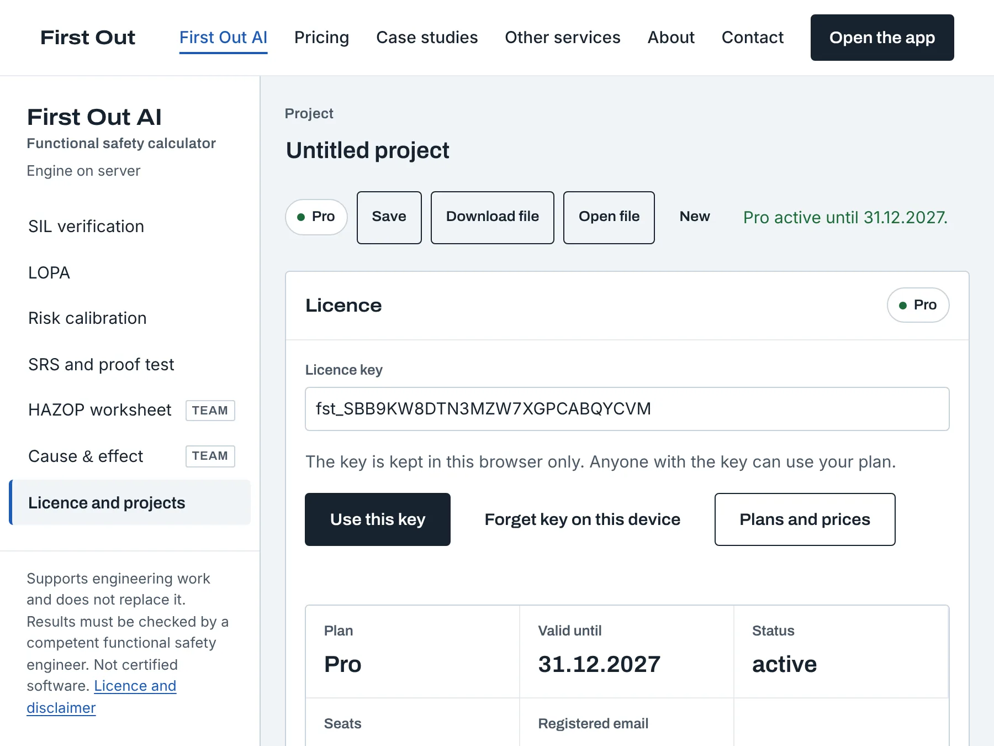The width and height of the screenshot is (994, 746).
Task: Click the Plan value 'Pro'
Action: [x=342, y=664]
